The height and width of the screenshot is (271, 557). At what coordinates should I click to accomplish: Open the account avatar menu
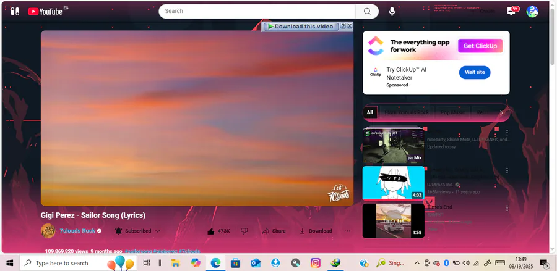tap(532, 11)
